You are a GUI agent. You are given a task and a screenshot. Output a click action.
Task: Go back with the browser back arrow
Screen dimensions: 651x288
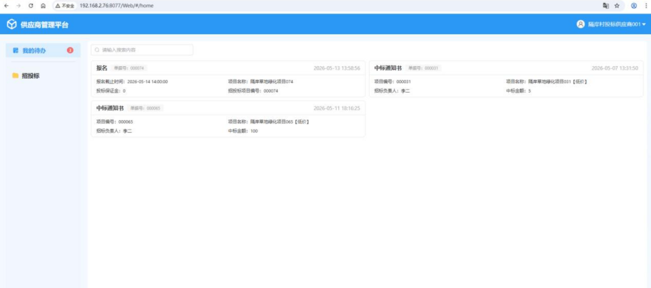[6, 6]
